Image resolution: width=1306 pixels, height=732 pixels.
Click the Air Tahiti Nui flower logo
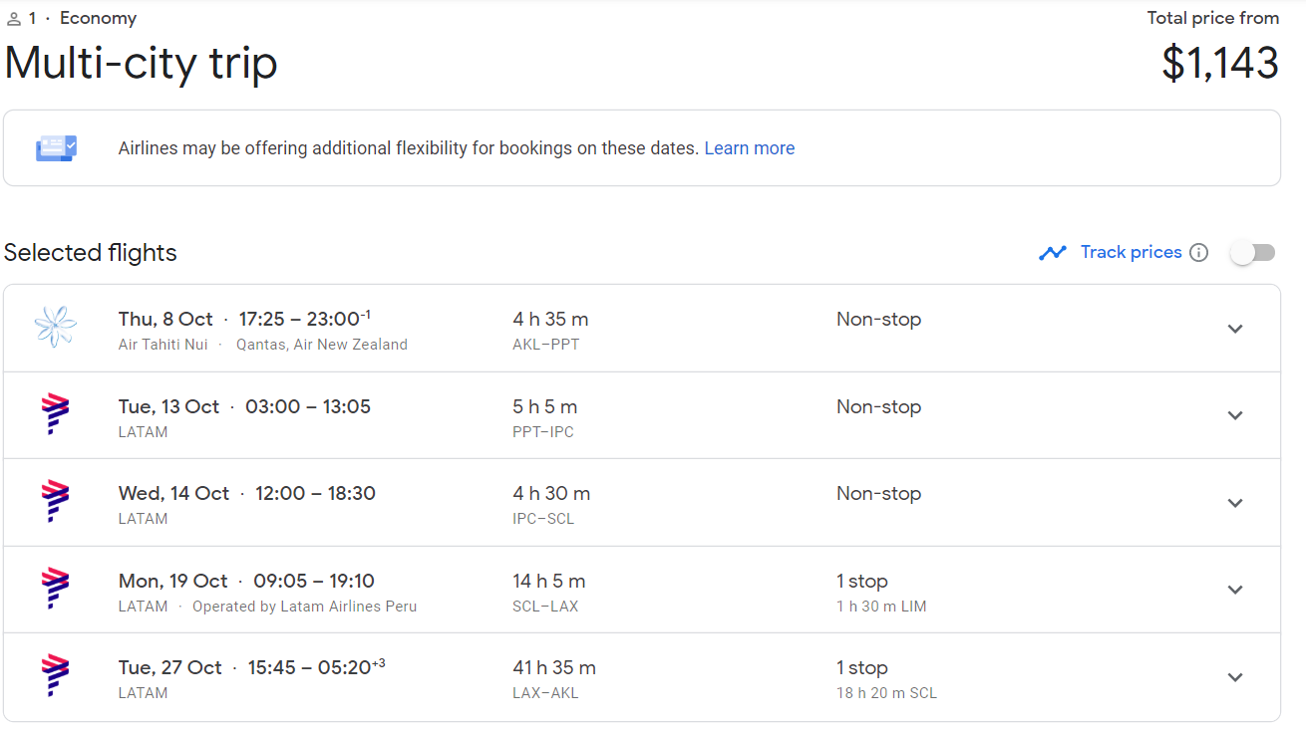pos(55,328)
